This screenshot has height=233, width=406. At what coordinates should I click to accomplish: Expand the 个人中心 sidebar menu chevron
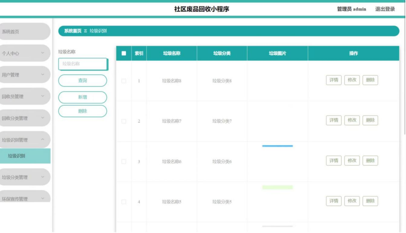[43, 53]
